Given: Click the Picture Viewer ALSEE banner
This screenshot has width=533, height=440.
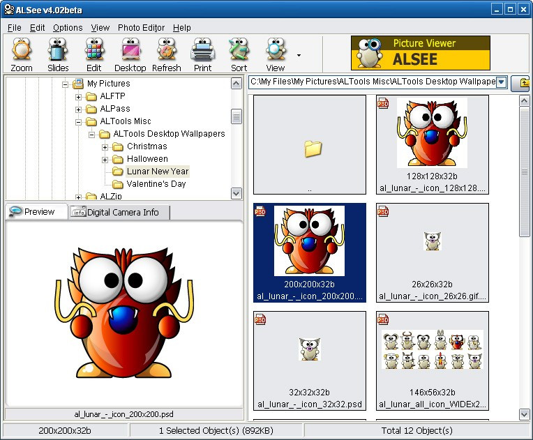Looking at the screenshot, I should [x=421, y=53].
